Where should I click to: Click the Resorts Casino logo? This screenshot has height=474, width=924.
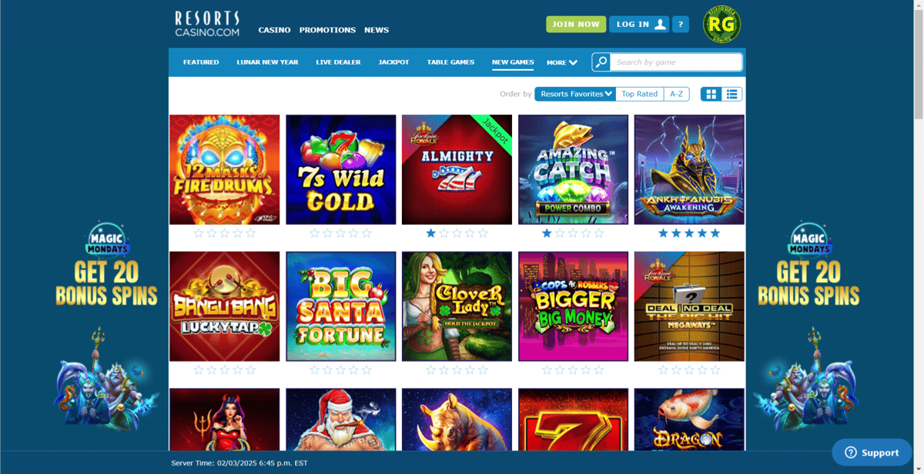pos(207,24)
